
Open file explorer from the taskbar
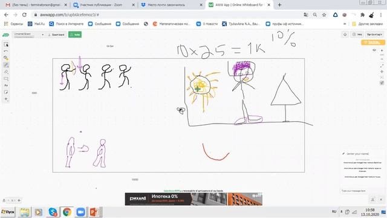[25, 212]
